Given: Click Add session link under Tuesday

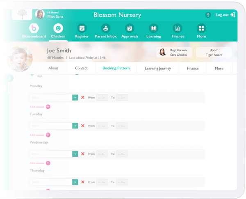Looking at the screenshot, I should click(37, 135).
